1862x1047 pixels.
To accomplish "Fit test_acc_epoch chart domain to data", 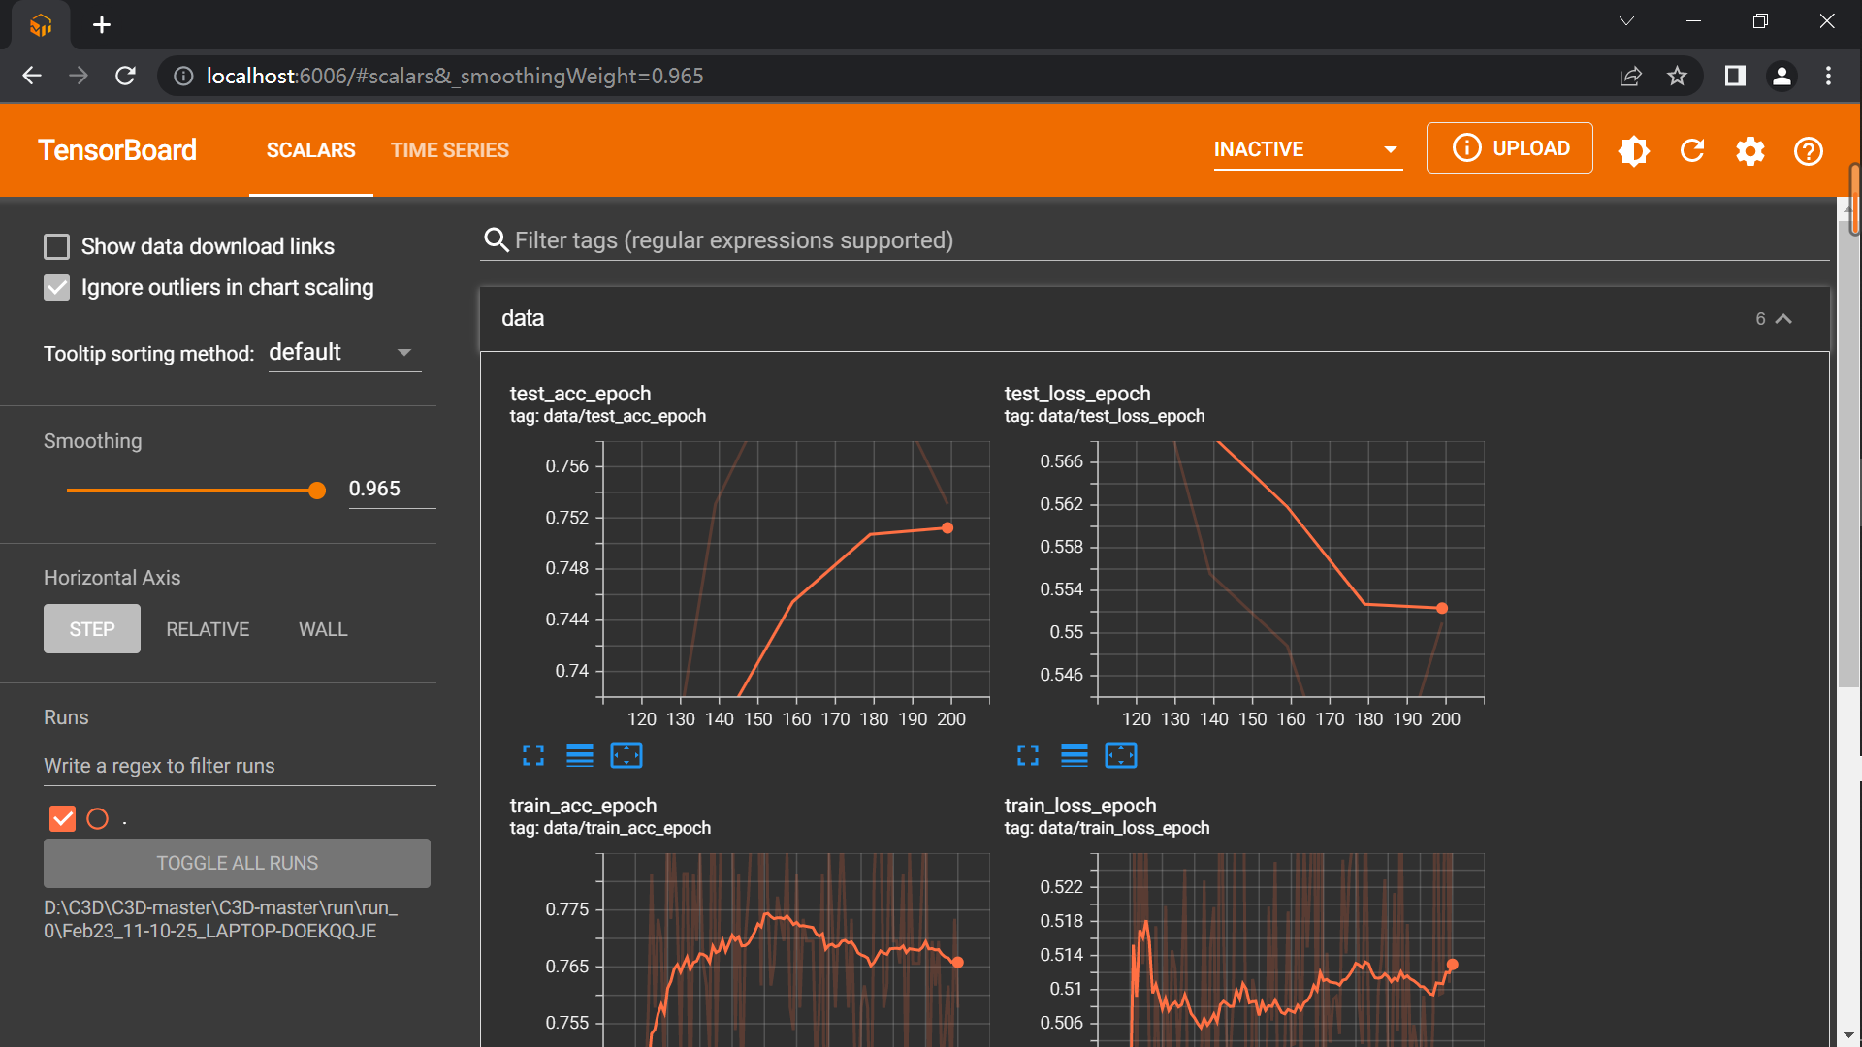I will pos(626,755).
